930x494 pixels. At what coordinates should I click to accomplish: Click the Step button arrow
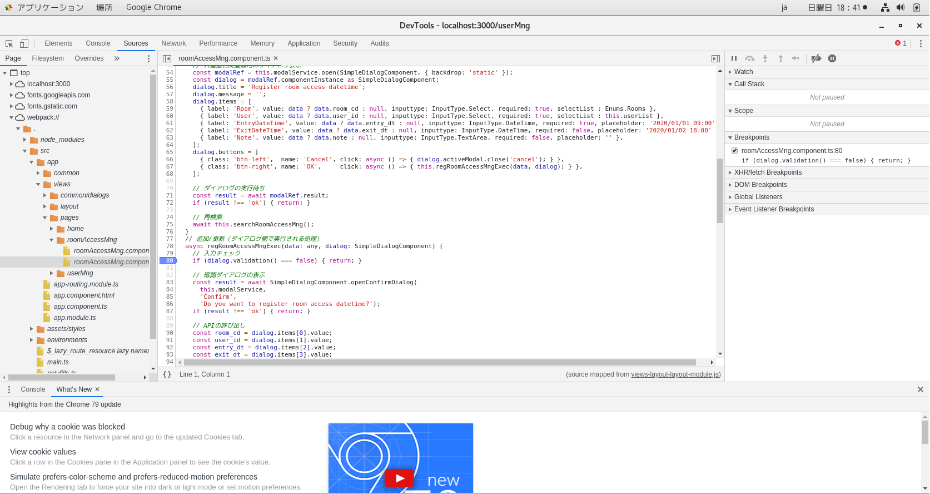coord(795,58)
